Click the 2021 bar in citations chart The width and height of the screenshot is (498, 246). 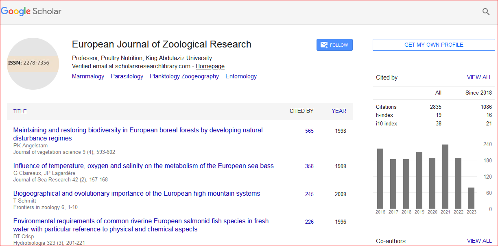[x=445, y=177]
